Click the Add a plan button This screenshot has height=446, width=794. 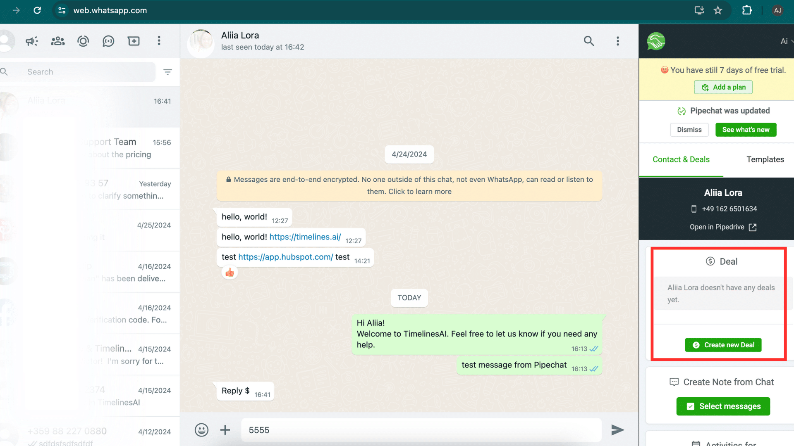[723, 87]
